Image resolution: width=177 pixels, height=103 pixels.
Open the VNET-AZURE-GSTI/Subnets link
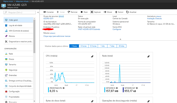[x=89, y=29]
